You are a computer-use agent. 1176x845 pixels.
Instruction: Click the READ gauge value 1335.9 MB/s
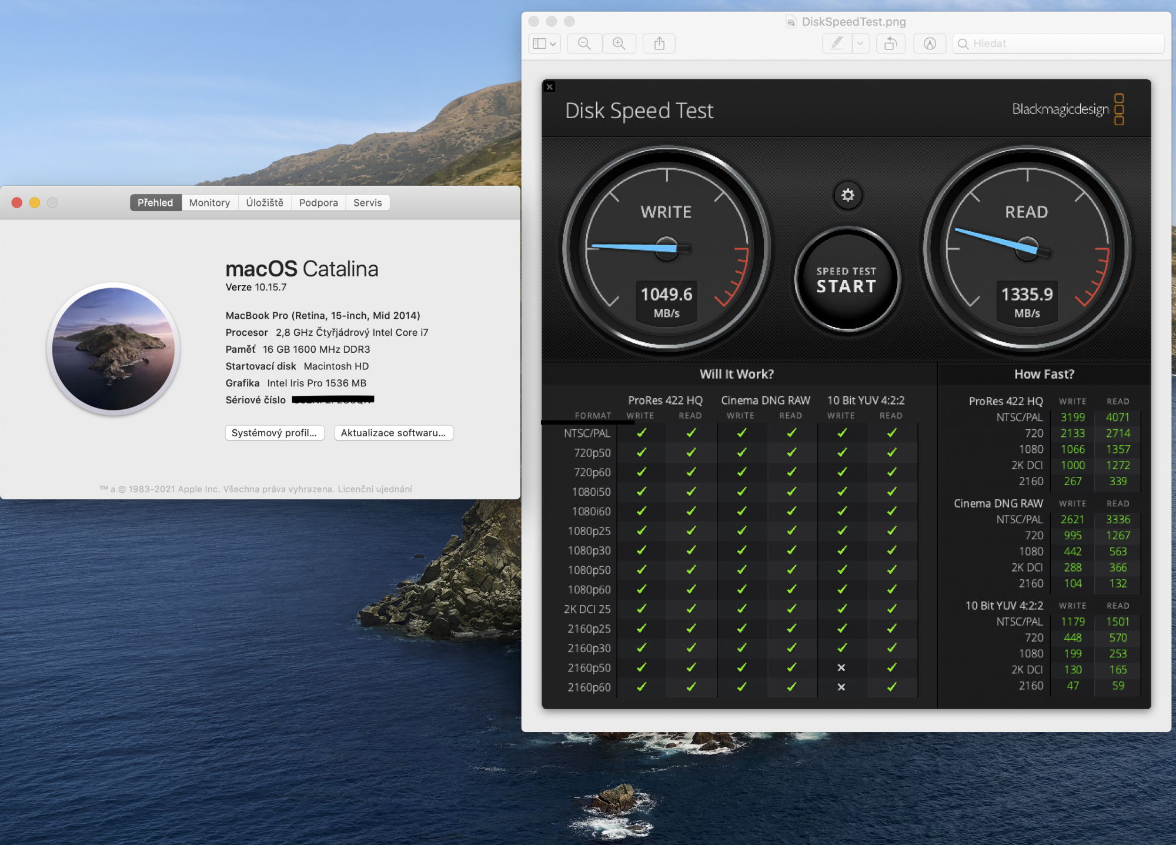click(1027, 302)
